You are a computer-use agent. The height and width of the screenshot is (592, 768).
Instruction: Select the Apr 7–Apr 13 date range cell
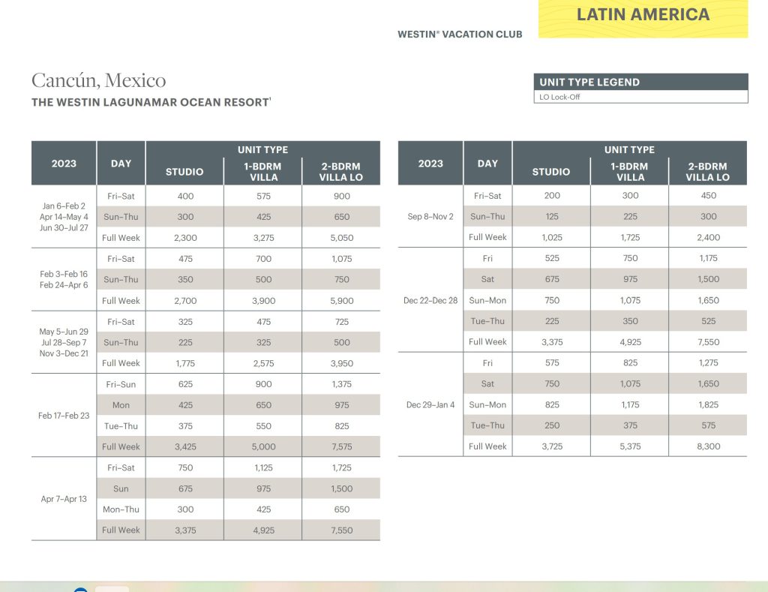(64, 499)
